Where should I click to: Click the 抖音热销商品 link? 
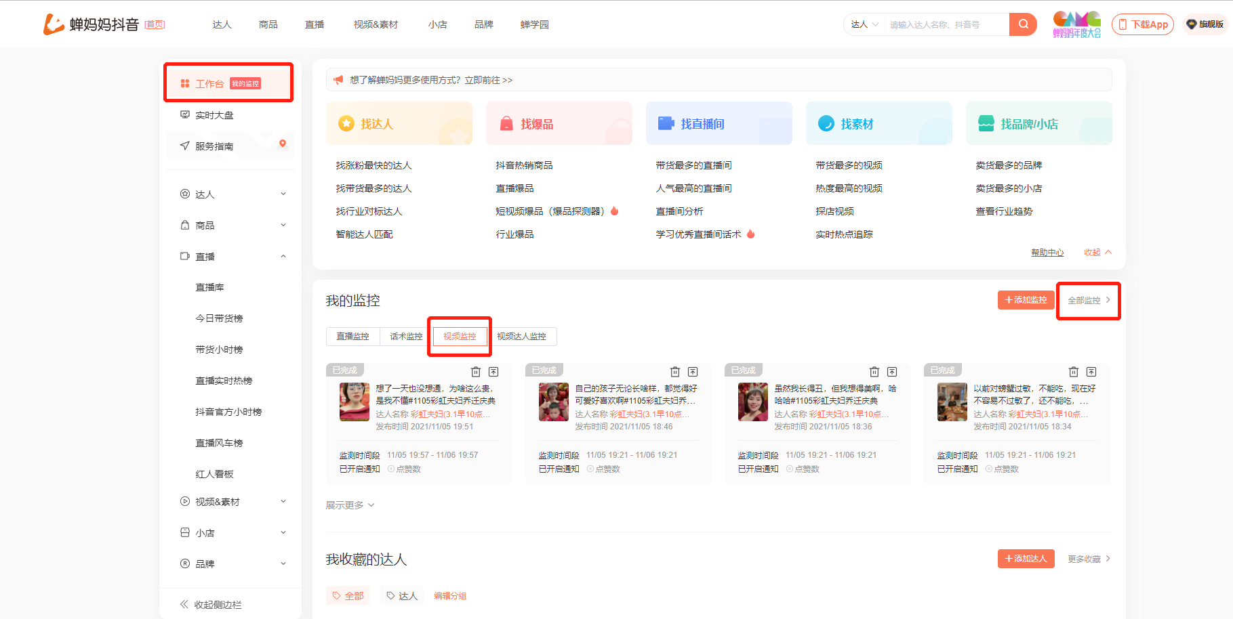pos(524,165)
